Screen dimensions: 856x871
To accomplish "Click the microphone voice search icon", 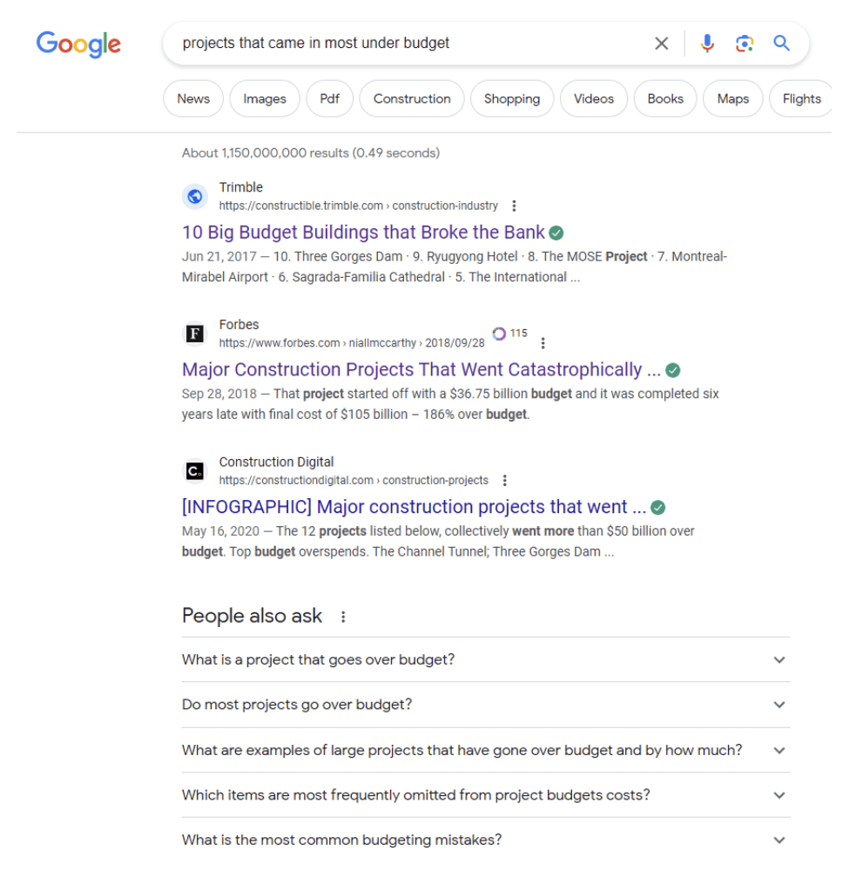I will (x=707, y=44).
